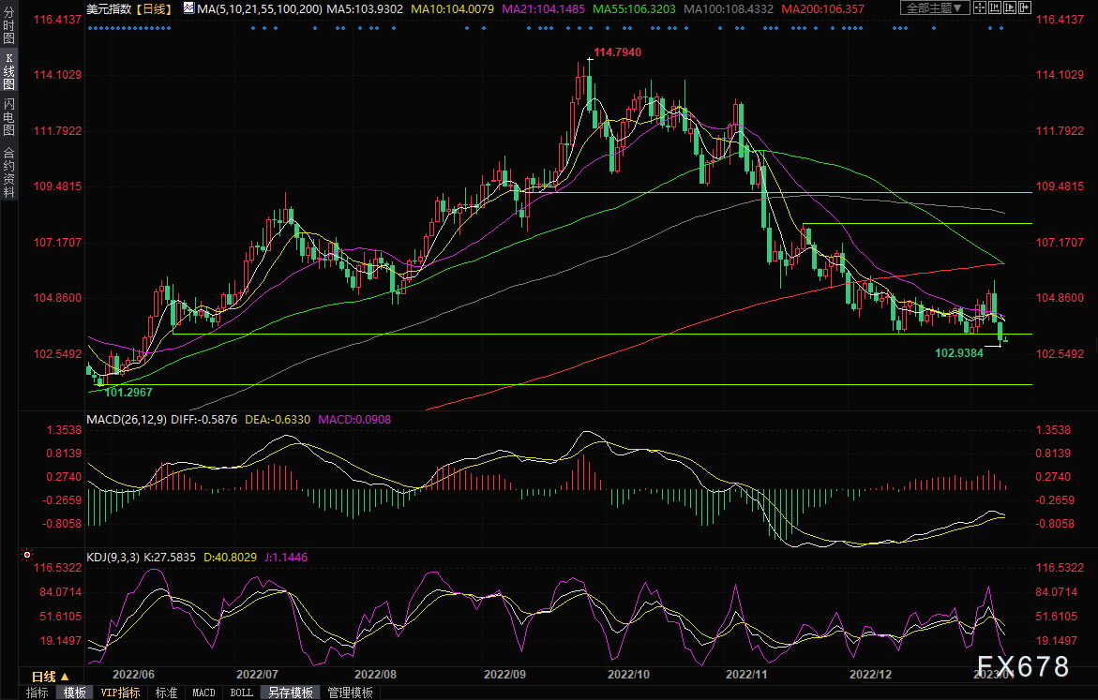Open the VIP指标 tab
The width and height of the screenshot is (1098, 700).
(120, 693)
